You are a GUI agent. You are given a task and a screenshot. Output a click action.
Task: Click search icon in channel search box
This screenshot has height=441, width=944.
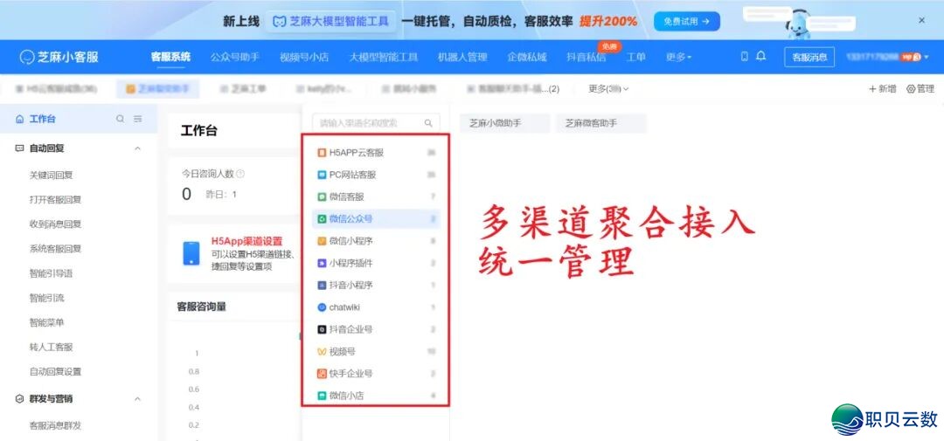[x=428, y=123]
